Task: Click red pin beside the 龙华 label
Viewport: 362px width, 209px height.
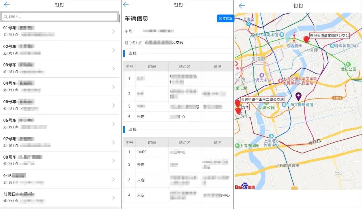Action: pos(238,111)
